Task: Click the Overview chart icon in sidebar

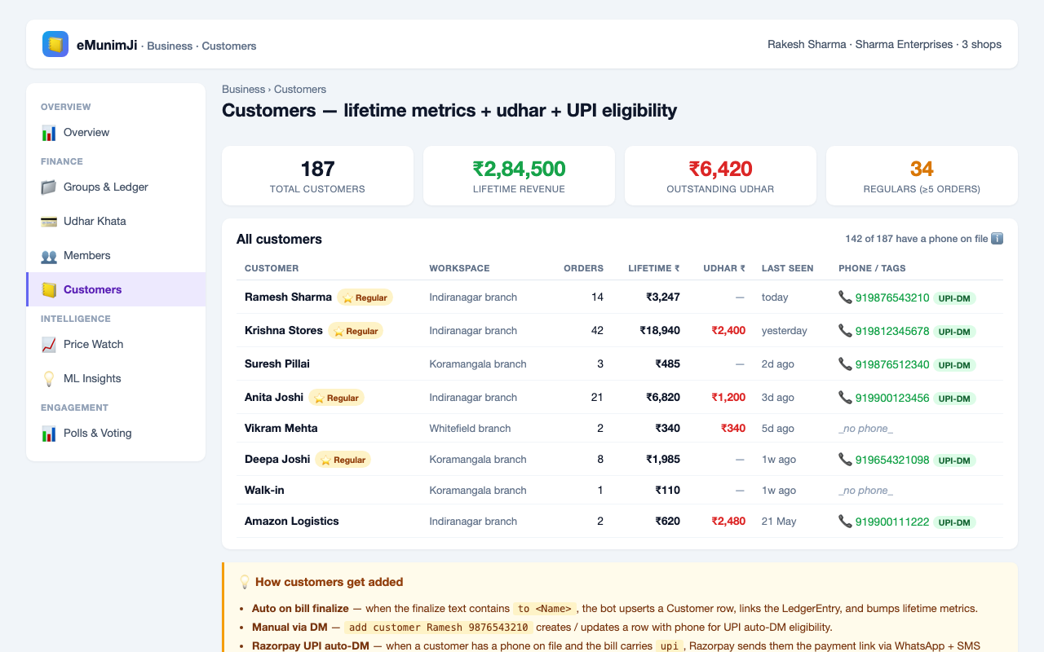Action: [49, 132]
